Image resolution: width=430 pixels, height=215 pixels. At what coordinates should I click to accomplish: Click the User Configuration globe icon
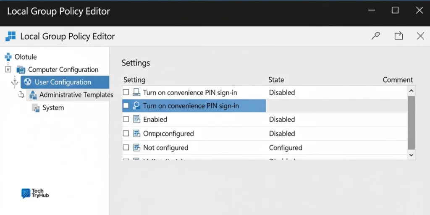click(x=28, y=82)
